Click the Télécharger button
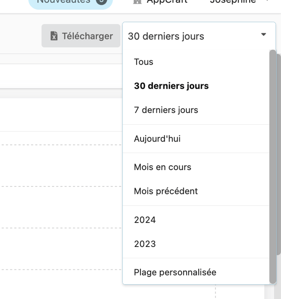The width and height of the screenshot is (281, 299). (x=81, y=36)
